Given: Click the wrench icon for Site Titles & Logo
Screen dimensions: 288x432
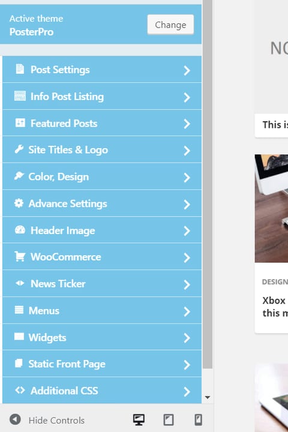Looking at the screenshot, I should pos(19,149).
